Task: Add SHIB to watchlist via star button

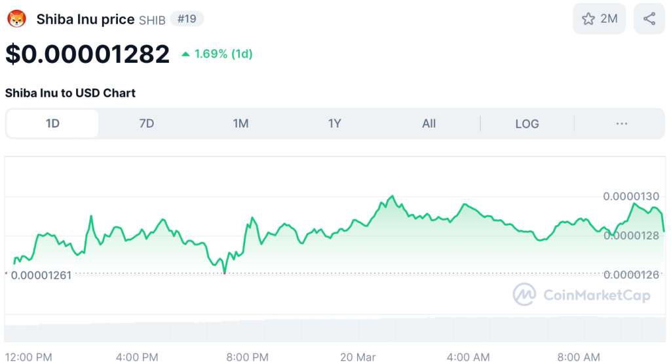Action: [599, 19]
